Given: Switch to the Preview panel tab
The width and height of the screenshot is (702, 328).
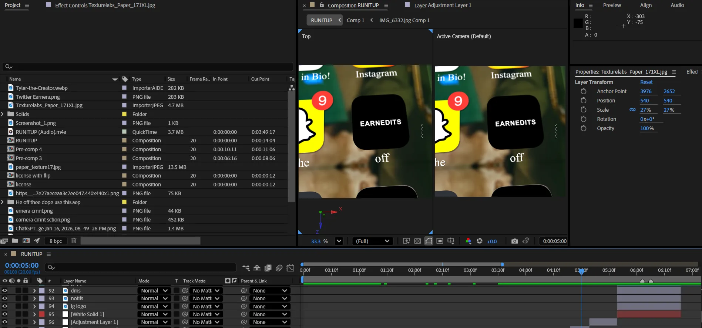Looking at the screenshot, I should [612, 5].
